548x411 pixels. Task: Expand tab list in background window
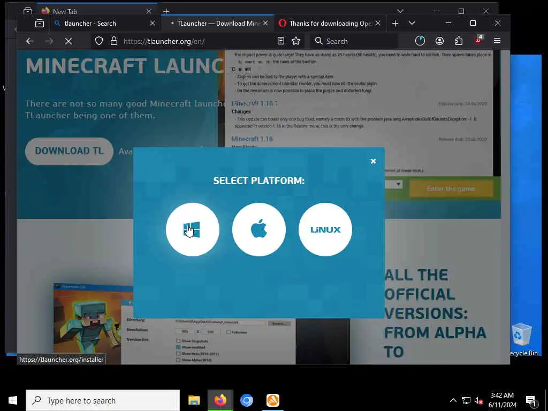pyautogui.click(x=400, y=11)
